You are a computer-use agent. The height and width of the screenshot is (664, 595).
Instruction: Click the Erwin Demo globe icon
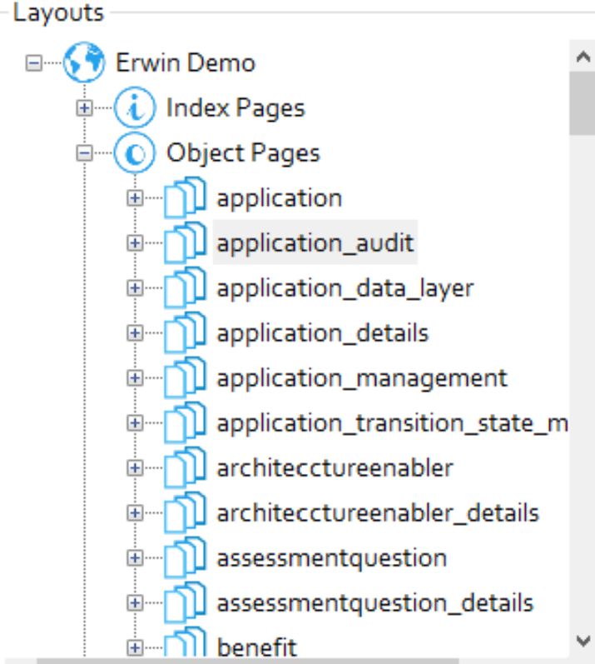coord(84,62)
